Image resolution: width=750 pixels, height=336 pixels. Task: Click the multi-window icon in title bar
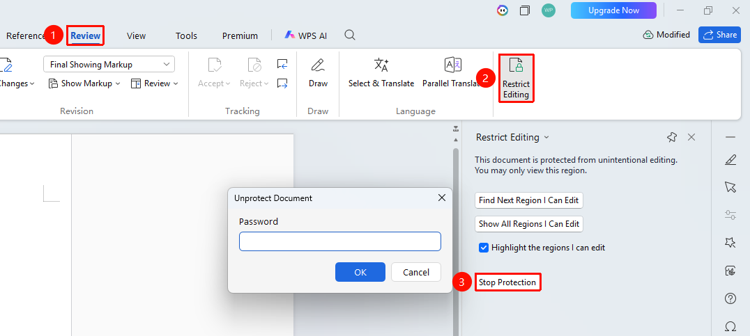tap(525, 10)
